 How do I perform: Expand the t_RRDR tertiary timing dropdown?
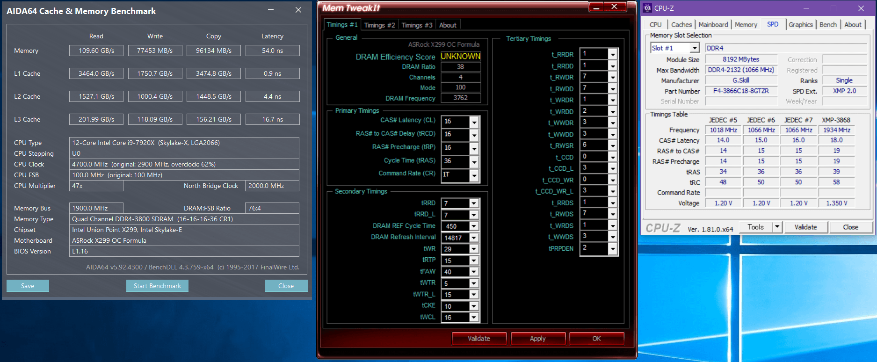[x=613, y=54]
